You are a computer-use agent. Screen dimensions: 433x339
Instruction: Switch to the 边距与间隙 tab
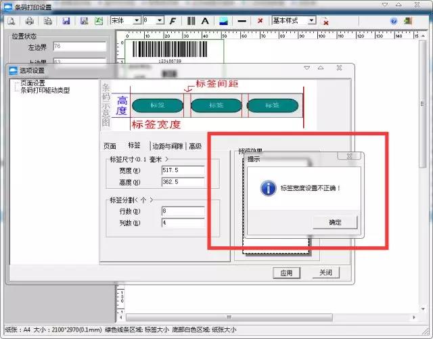pyautogui.click(x=167, y=145)
